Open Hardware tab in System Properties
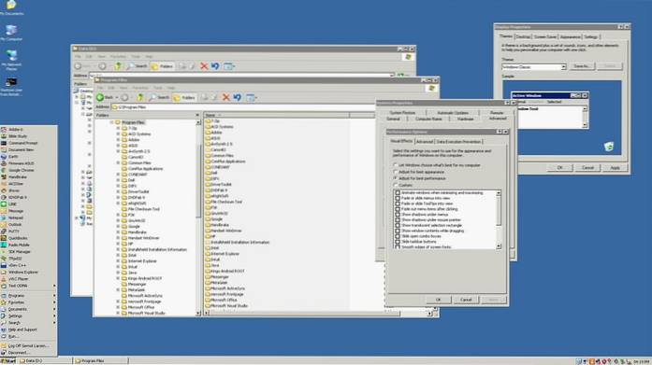 (465, 119)
